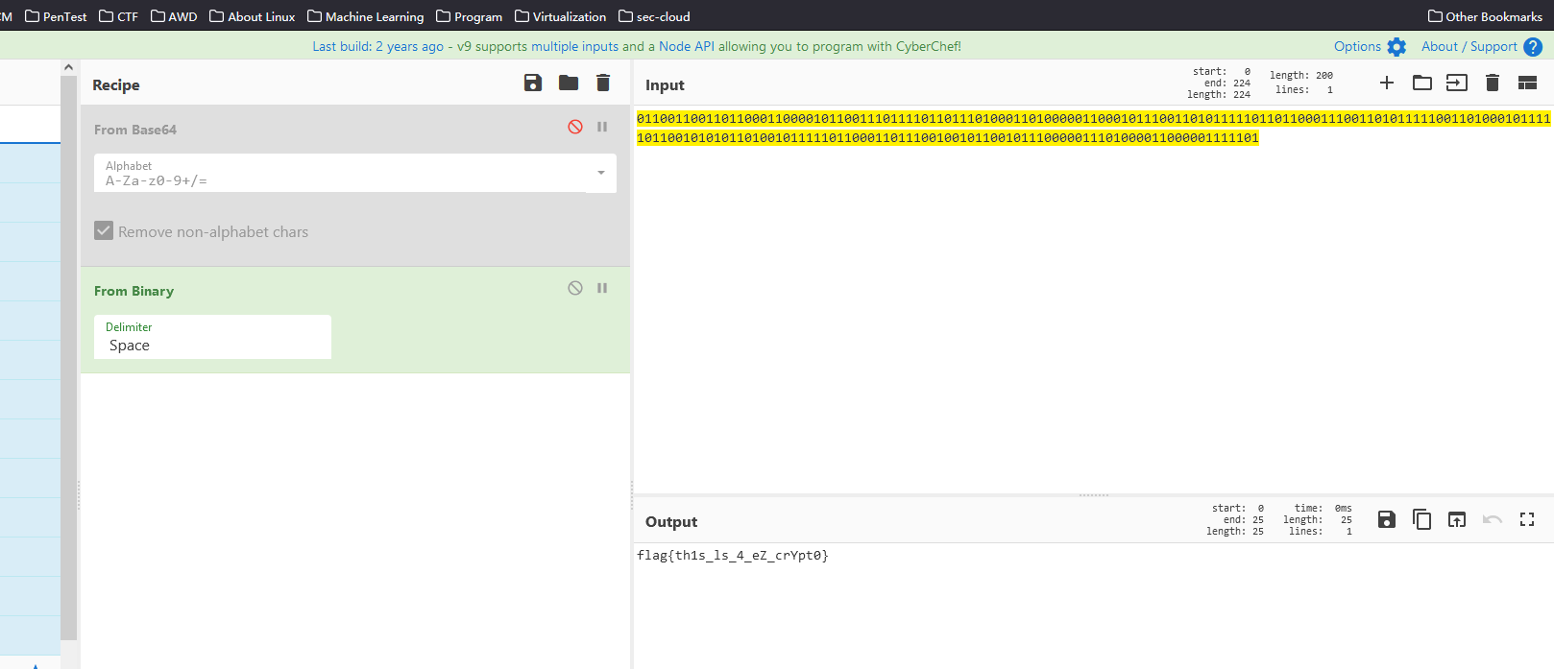Click the Options gear icon
The height and width of the screenshot is (669, 1554).
pos(1396,47)
